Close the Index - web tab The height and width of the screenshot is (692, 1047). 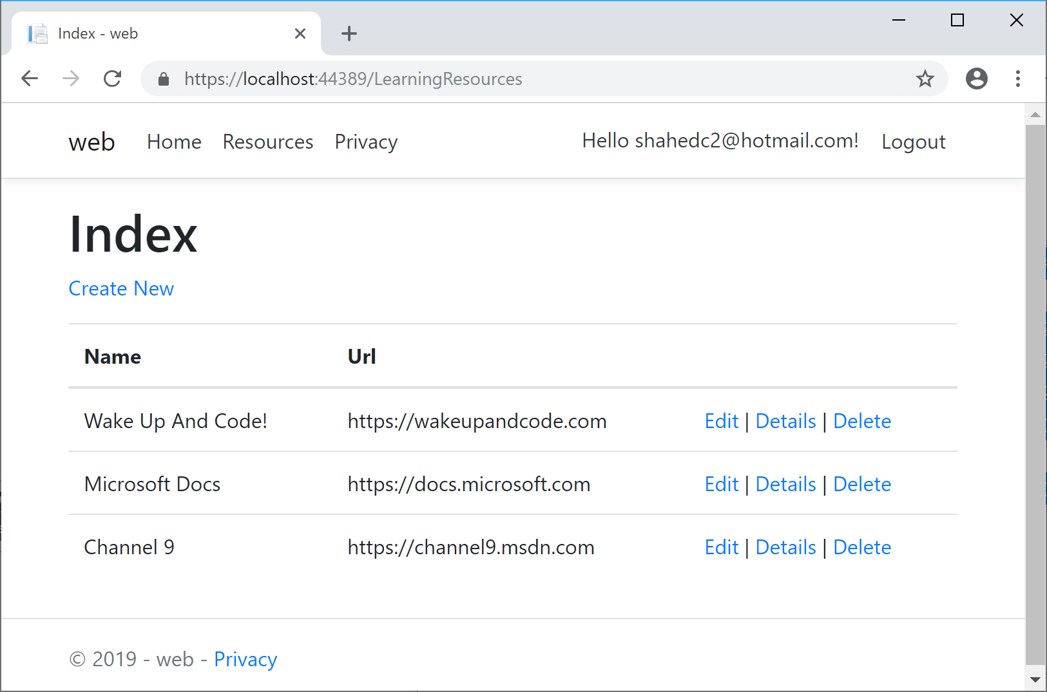coord(300,33)
